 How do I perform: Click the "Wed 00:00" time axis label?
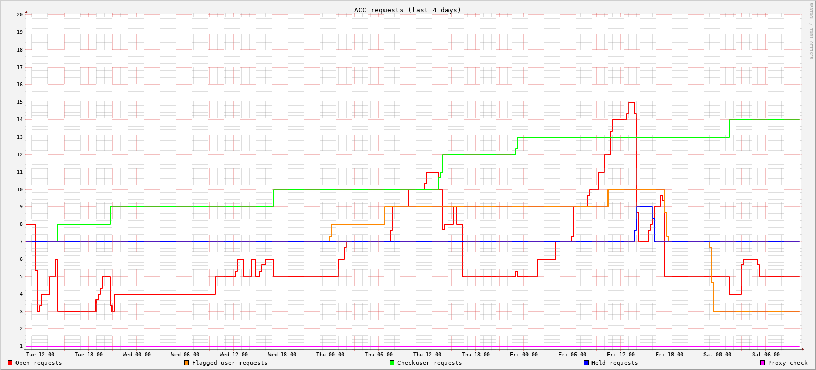137,354
